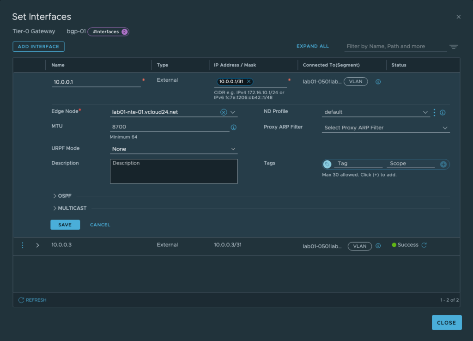473x341 pixels.
Task: Click the ND Profile info icon
Action: 443,112
